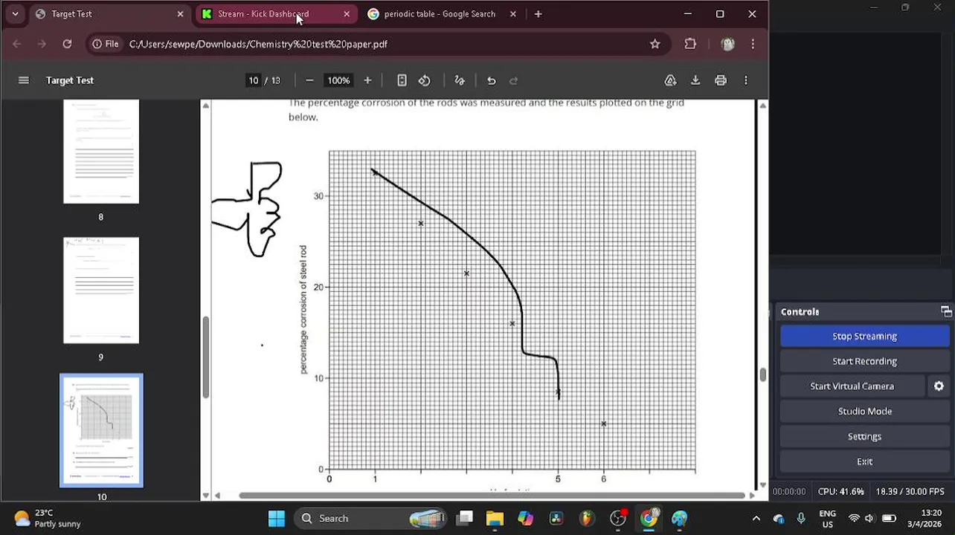The width and height of the screenshot is (955, 535).
Task: Click the File site info chip
Action: click(105, 44)
